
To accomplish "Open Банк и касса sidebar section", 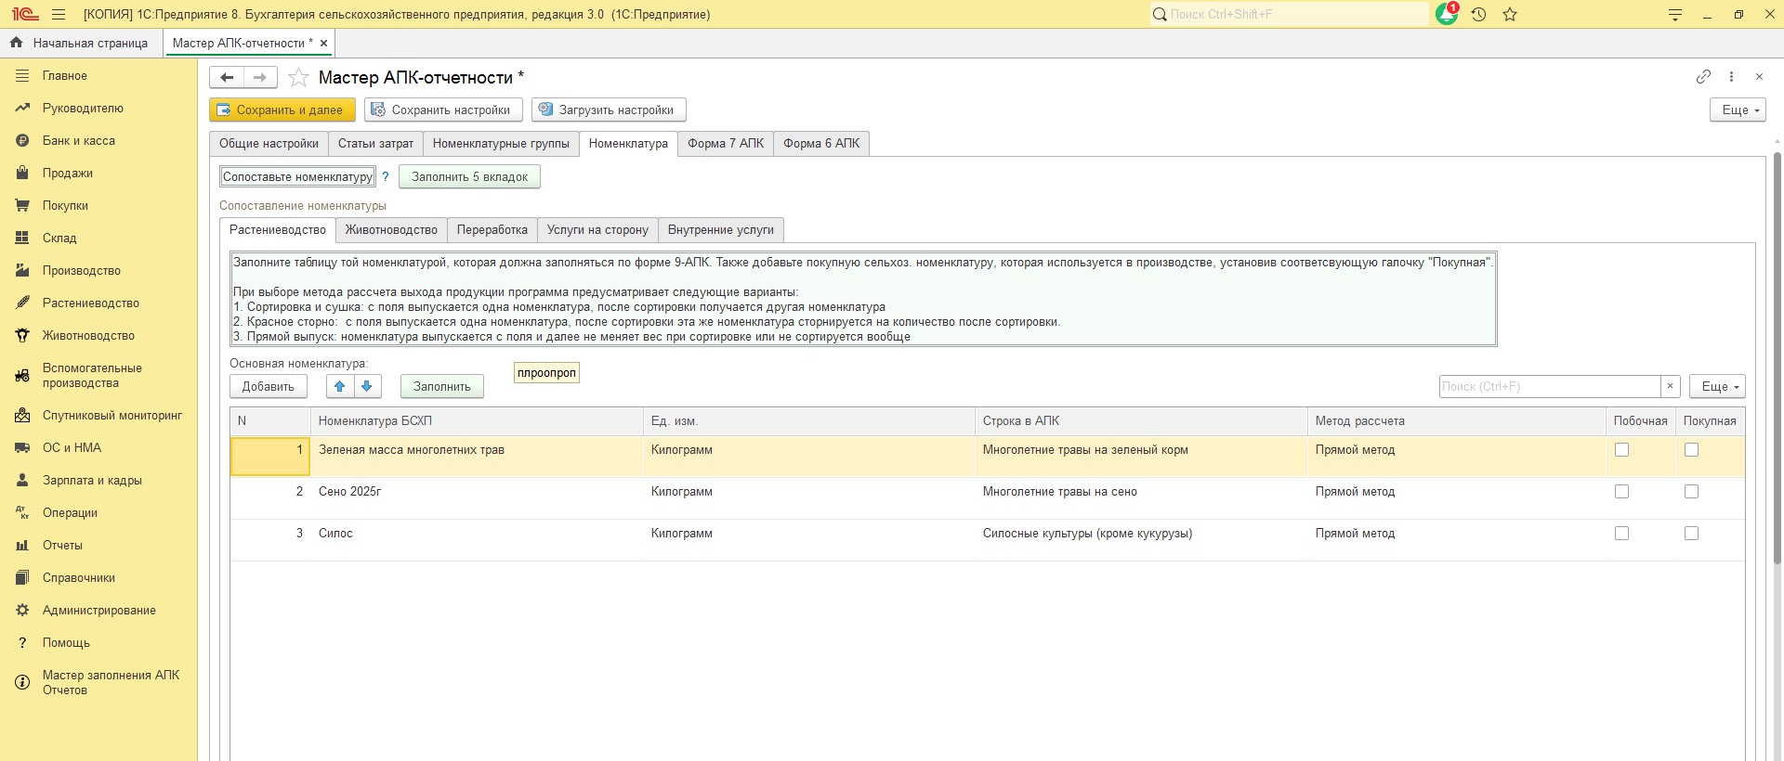I will (79, 141).
